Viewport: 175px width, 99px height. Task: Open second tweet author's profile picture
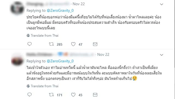(x=17, y=61)
